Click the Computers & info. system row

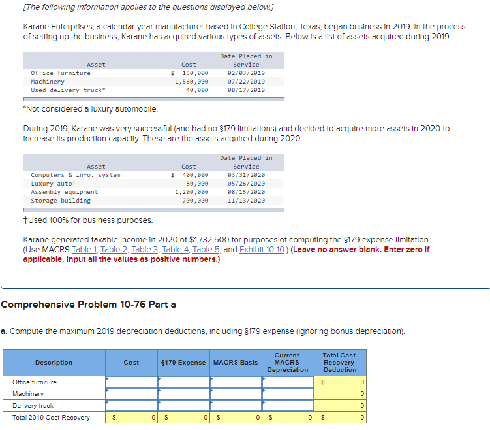tap(154, 175)
